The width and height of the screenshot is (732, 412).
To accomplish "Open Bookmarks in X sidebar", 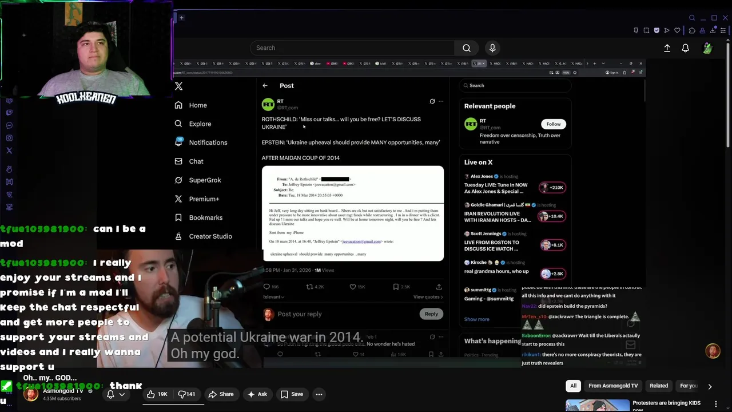I will [198, 217].
